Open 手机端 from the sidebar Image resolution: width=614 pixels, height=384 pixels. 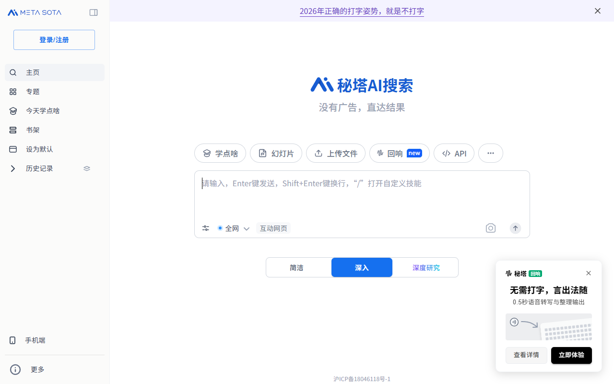(35, 340)
